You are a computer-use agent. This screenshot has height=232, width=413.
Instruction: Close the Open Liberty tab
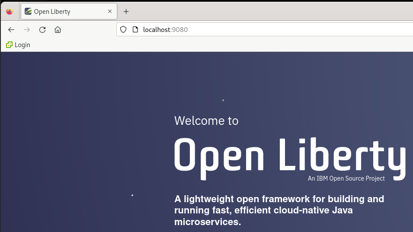(110, 12)
